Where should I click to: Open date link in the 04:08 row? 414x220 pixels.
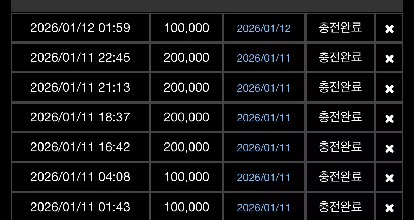point(264,178)
